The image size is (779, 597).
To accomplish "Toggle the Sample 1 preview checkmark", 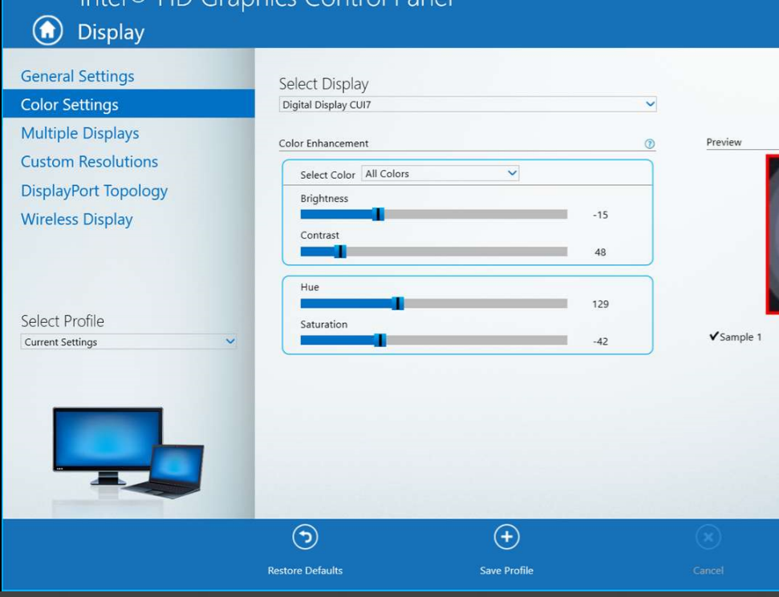I will 714,337.
